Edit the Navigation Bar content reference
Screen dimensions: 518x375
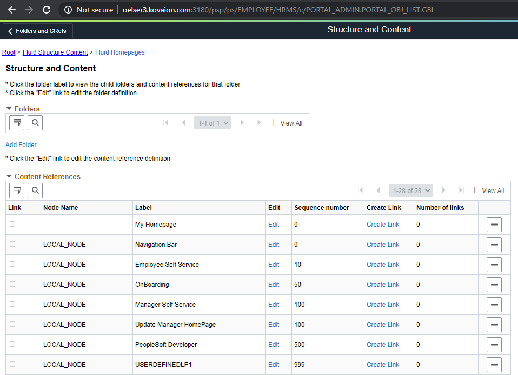274,245
